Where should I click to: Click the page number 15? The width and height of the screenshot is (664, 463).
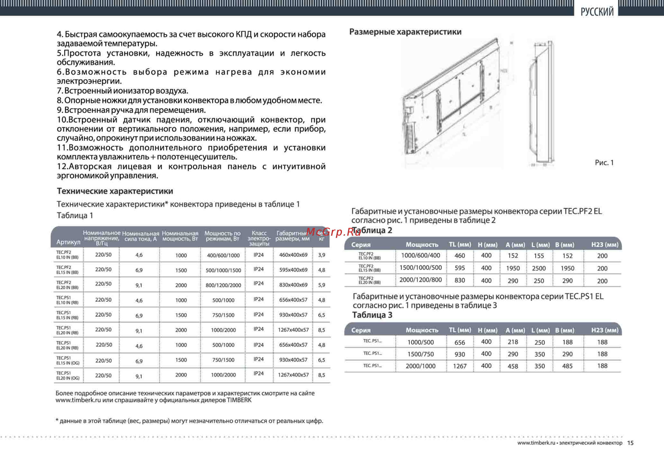(631, 443)
